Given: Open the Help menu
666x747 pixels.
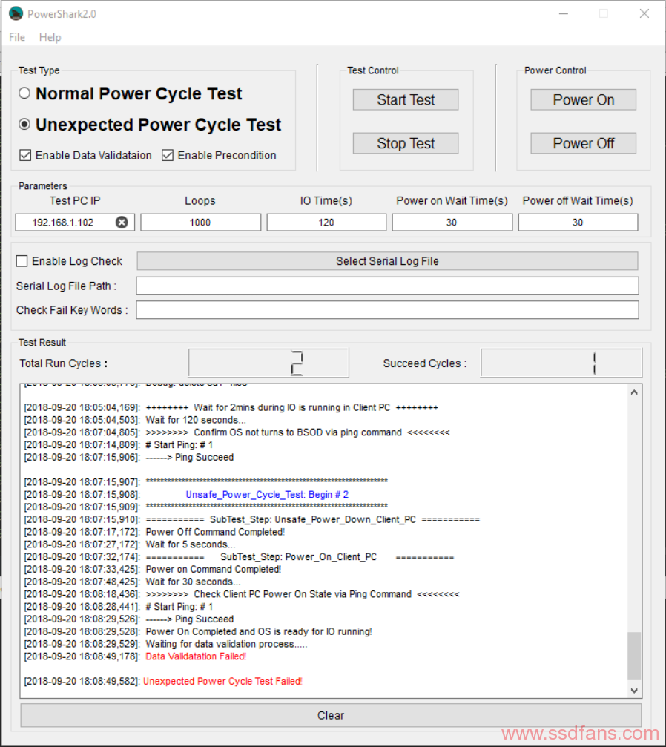Looking at the screenshot, I should (x=50, y=37).
